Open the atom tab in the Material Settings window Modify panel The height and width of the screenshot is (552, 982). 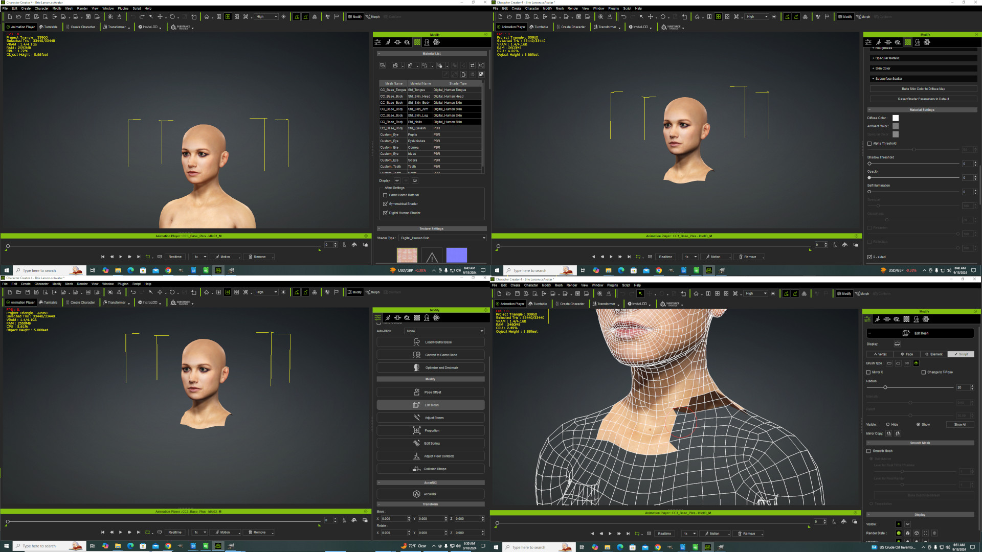927,42
